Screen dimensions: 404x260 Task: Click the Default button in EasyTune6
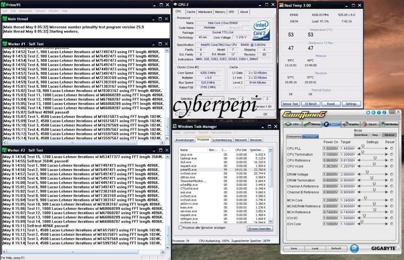coord(336,249)
